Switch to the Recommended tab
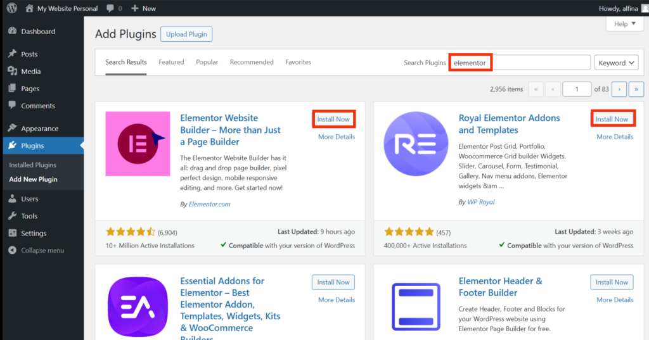The width and height of the screenshot is (649, 340). [252, 62]
